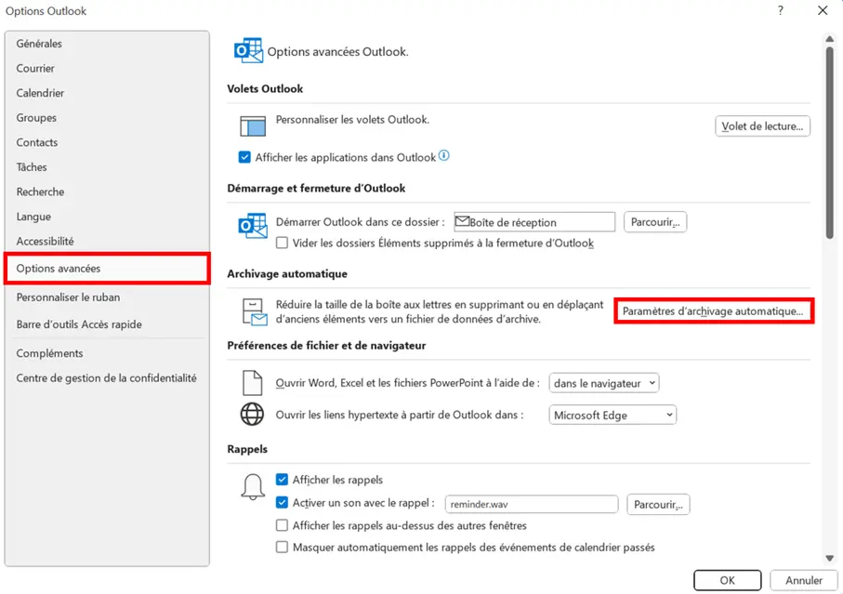Click the Outlook icon in Démarrage section

coord(253,226)
